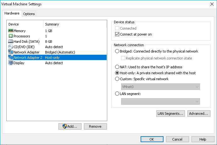217x145 pixels.
Task: Click the shield icon on Add button
Action: [x=64, y=126]
